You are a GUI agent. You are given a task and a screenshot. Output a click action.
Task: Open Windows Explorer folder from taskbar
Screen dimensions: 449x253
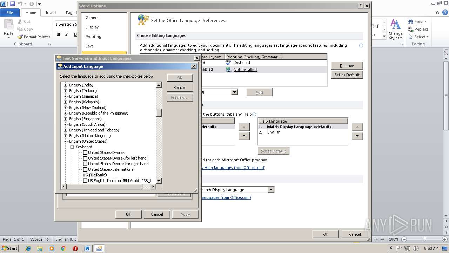[40, 248]
